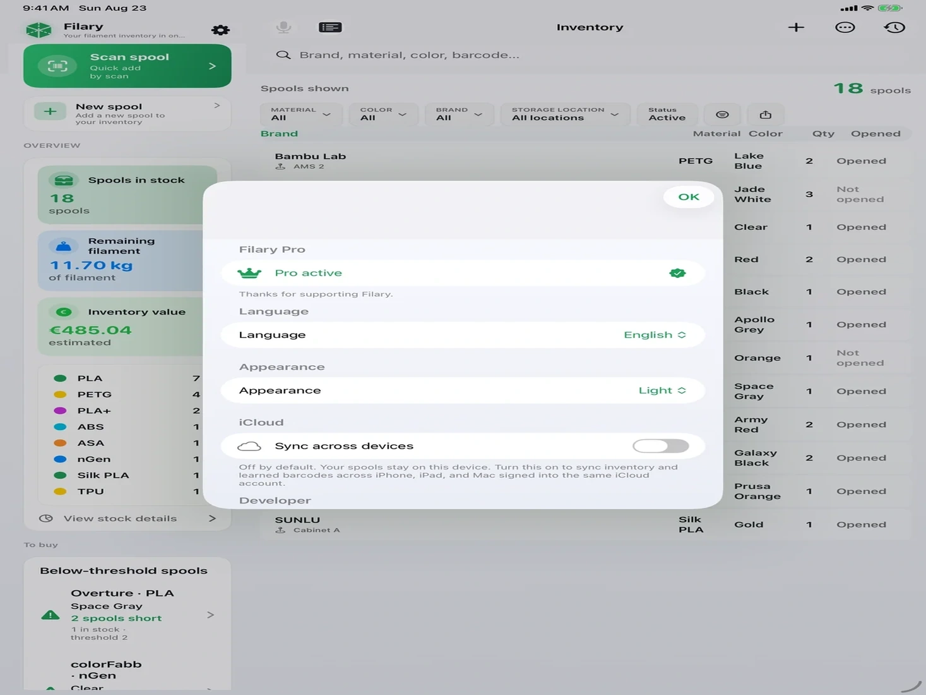The image size is (926, 695).
Task: Sort by the Brand column header
Action: tap(279, 134)
